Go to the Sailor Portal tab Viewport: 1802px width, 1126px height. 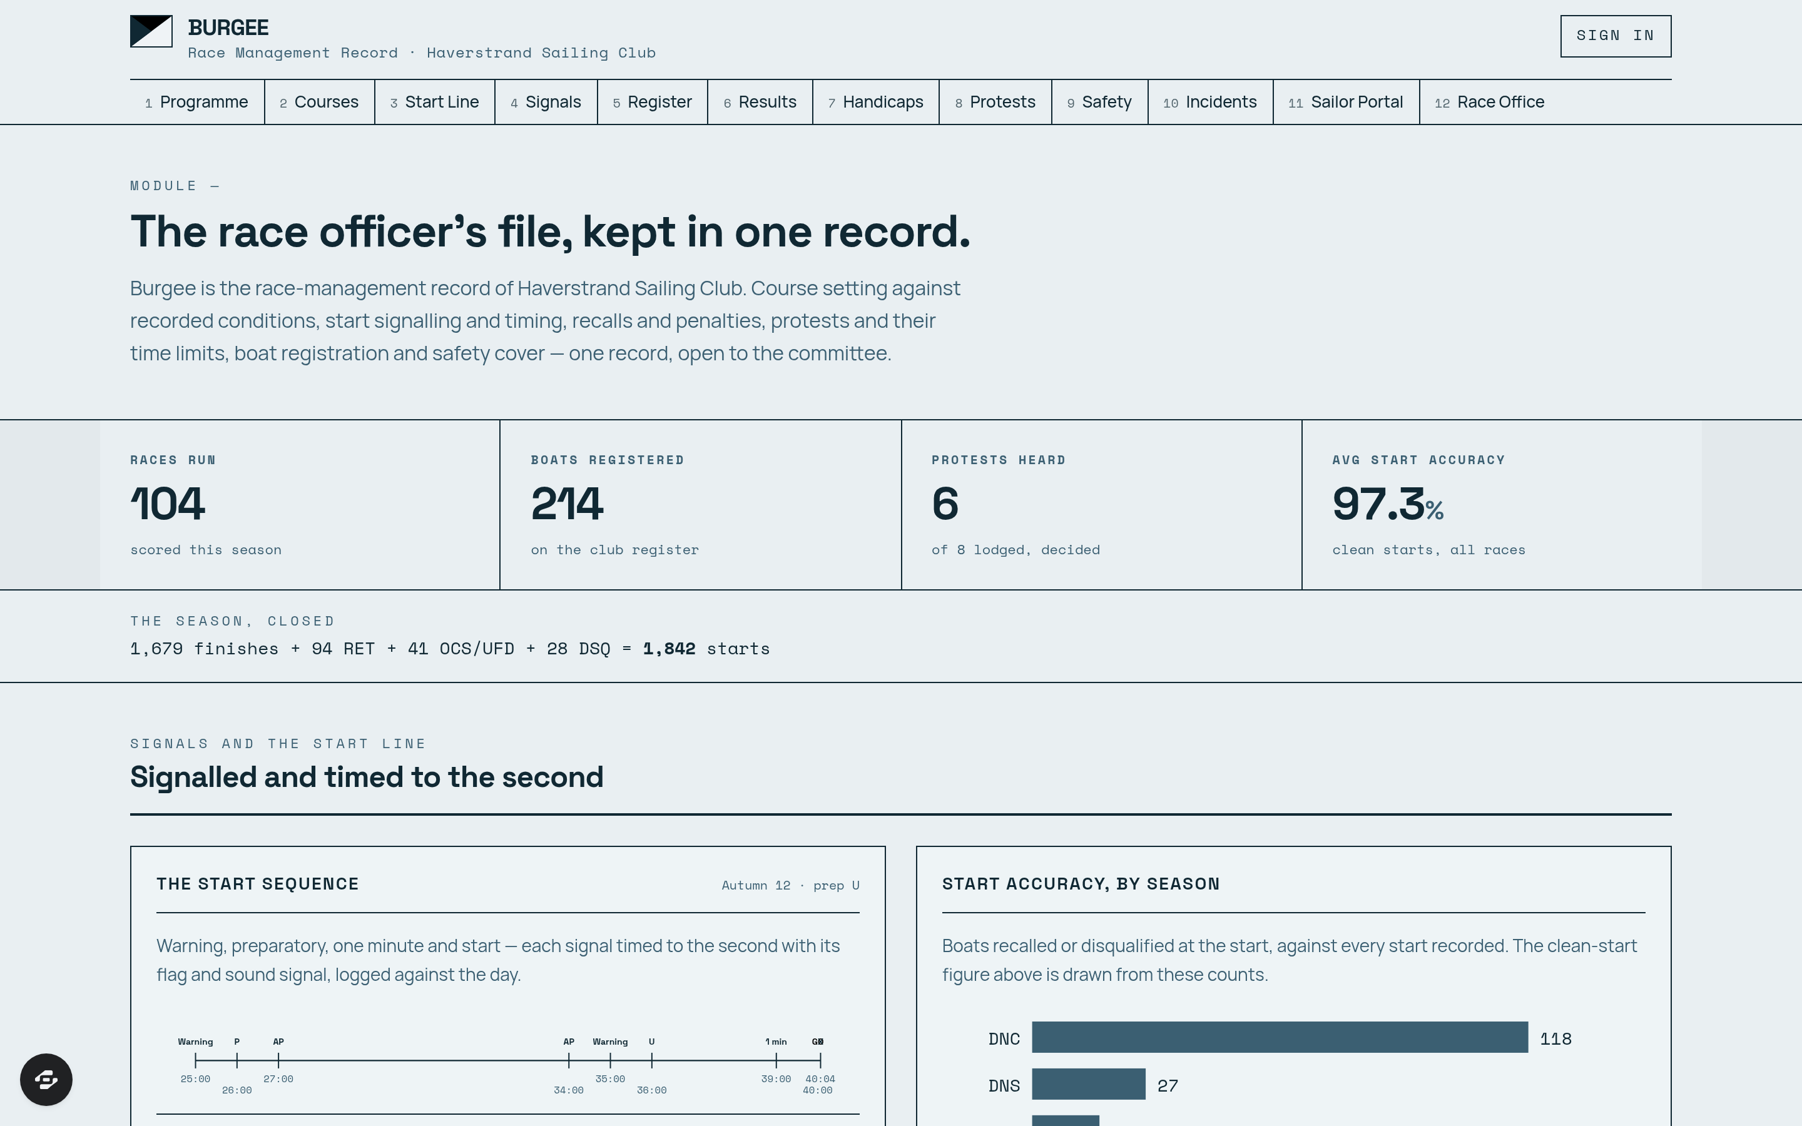pos(1346,102)
